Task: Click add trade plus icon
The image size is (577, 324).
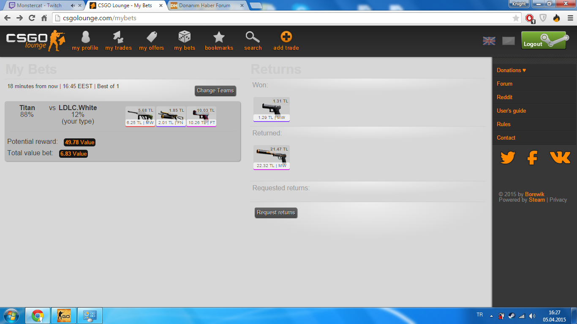Action: [286, 41]
